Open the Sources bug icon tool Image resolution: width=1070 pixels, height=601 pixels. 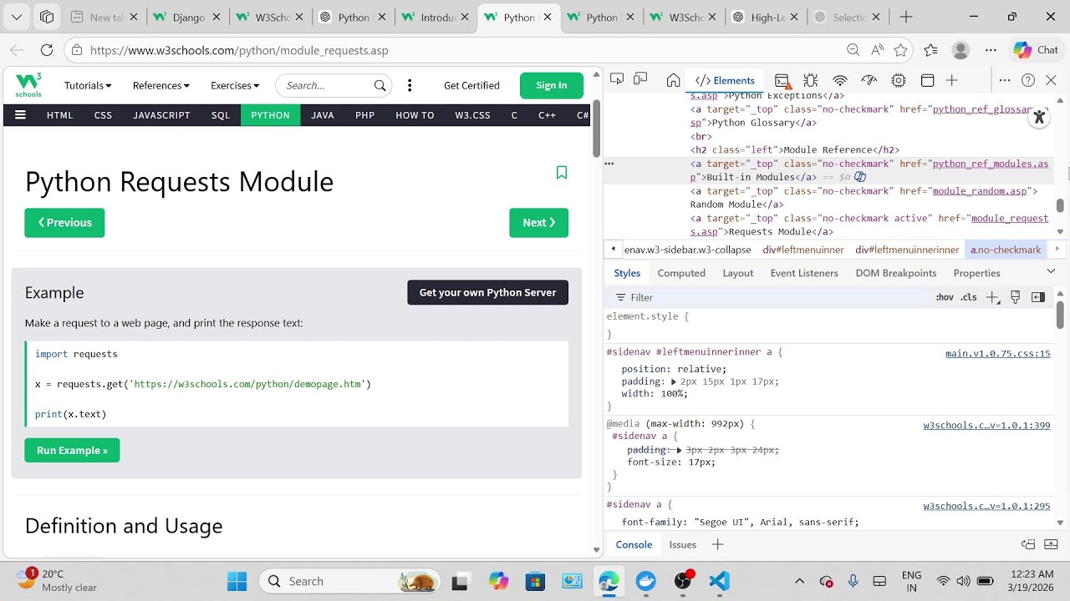click(x=810, y=80)
